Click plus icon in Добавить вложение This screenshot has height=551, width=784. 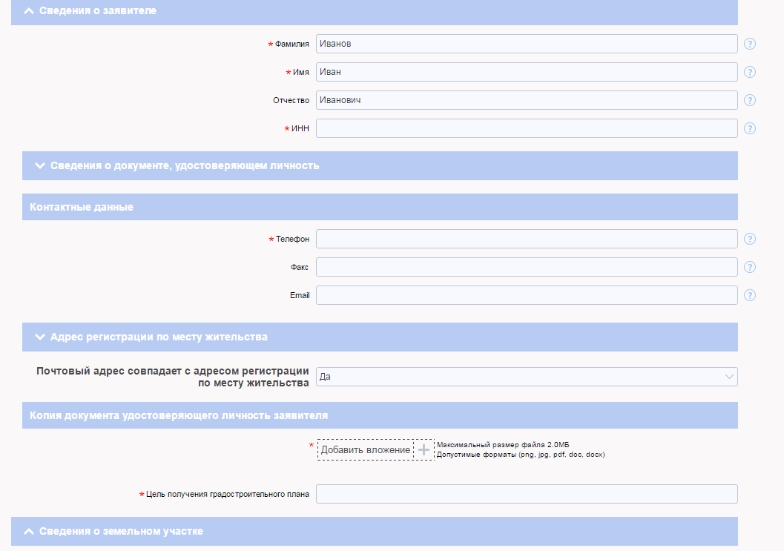[x=424, y=450]
